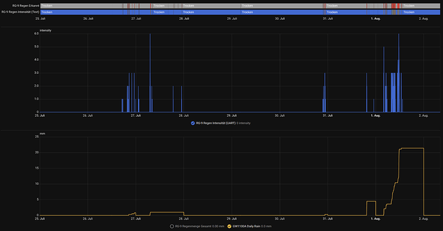Click blue Trocken segment starting at 25. Juli
Image resolution: width=443 pixels, height=231 pixels.
(x=82, y=12)
